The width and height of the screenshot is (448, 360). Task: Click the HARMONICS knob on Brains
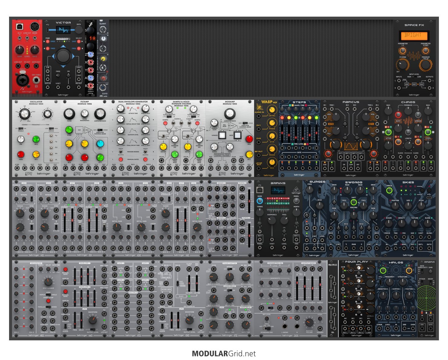[272, 220]
